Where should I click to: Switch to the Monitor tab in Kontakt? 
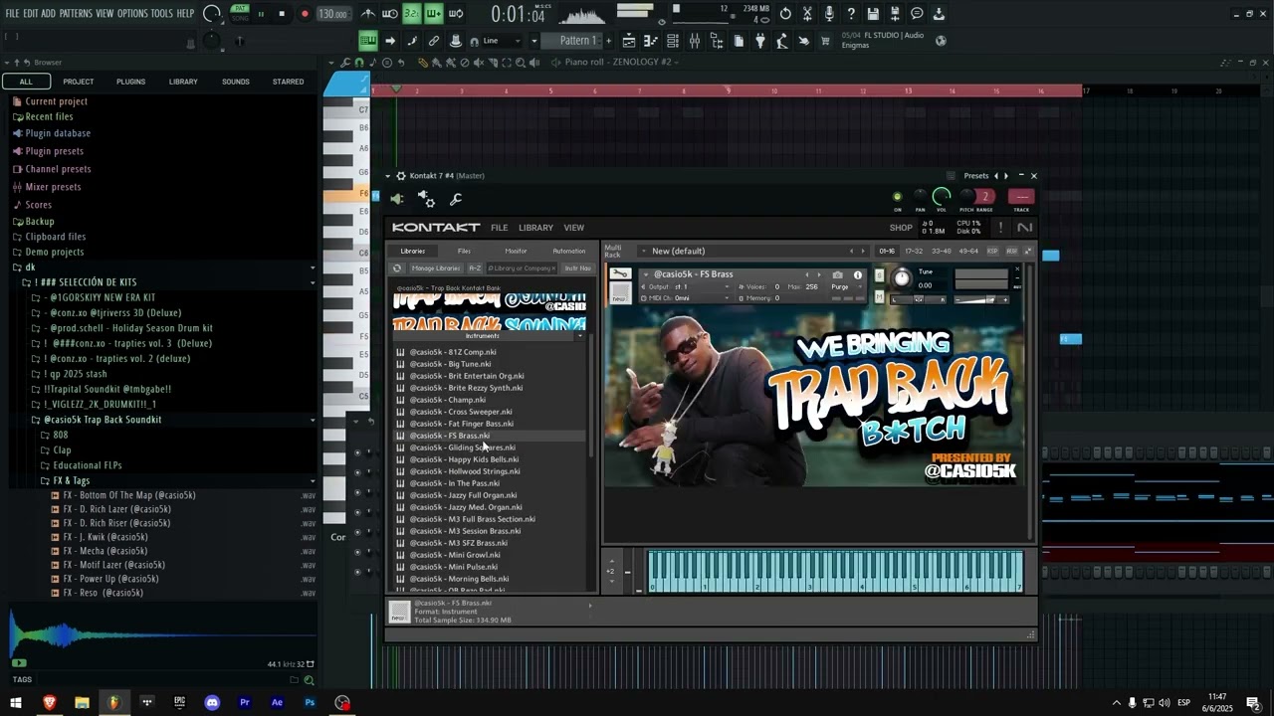(516, 251)
